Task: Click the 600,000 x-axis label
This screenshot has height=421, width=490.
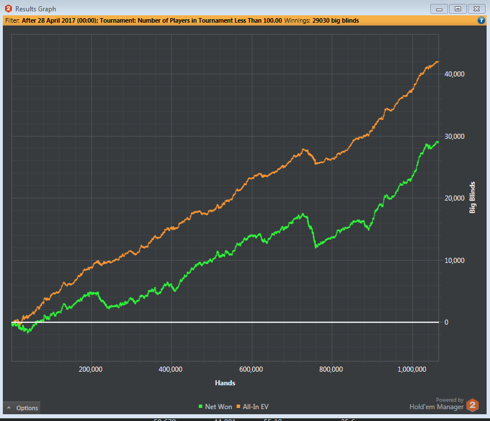Action: (251, 369)
